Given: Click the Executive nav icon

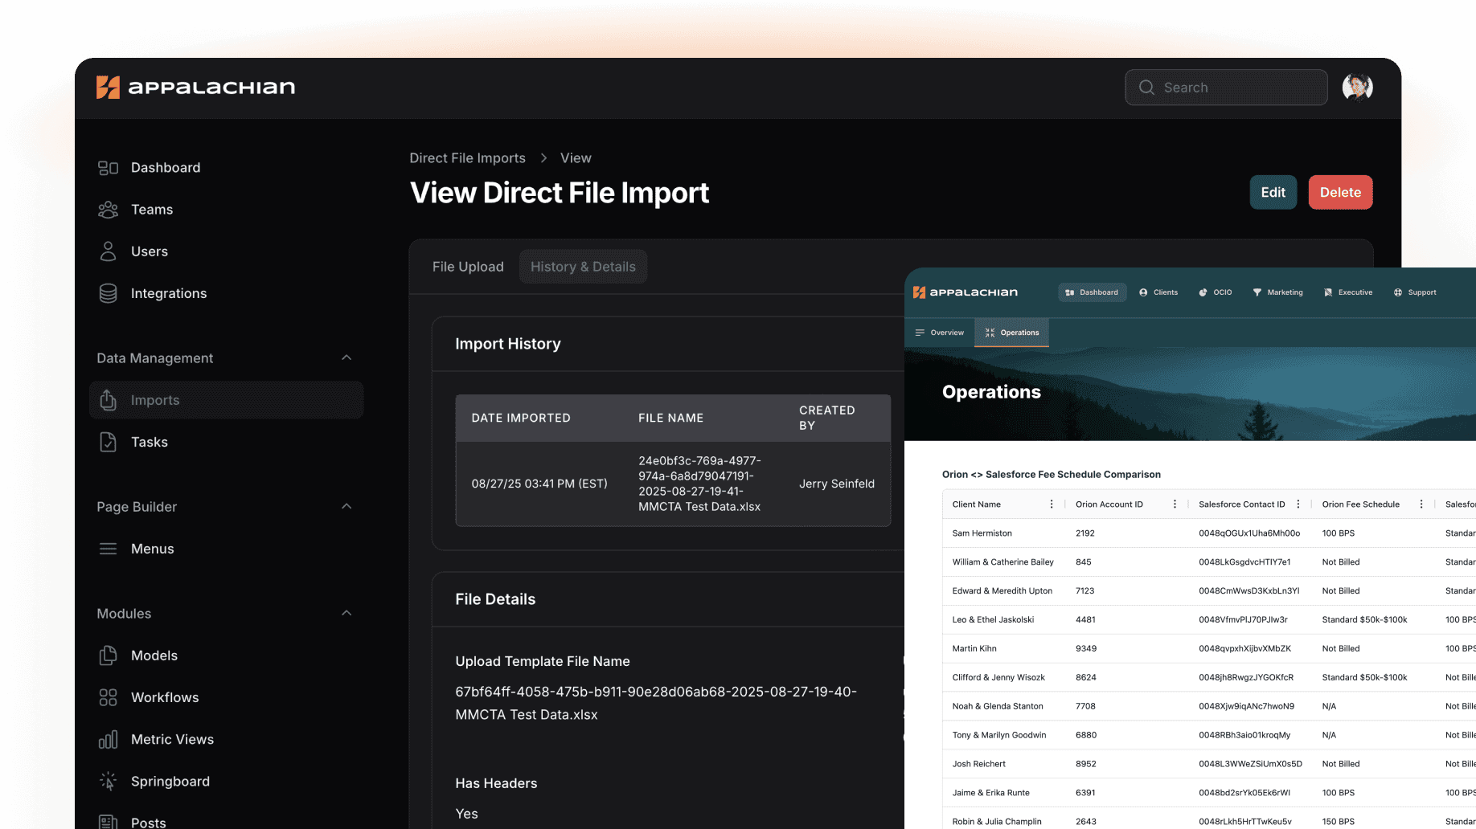Looking at the screenshot, I should (x=1328, y=292).
